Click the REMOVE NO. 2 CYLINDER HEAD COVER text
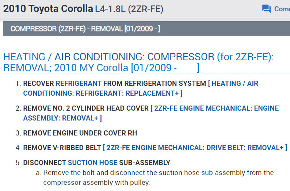Screen dimensions: 290x191 click(86, 108)
